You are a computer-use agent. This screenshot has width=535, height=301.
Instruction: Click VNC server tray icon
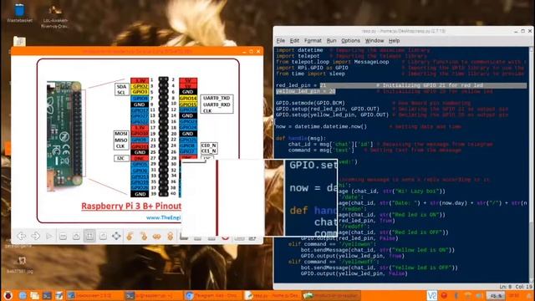click(431, 295)
